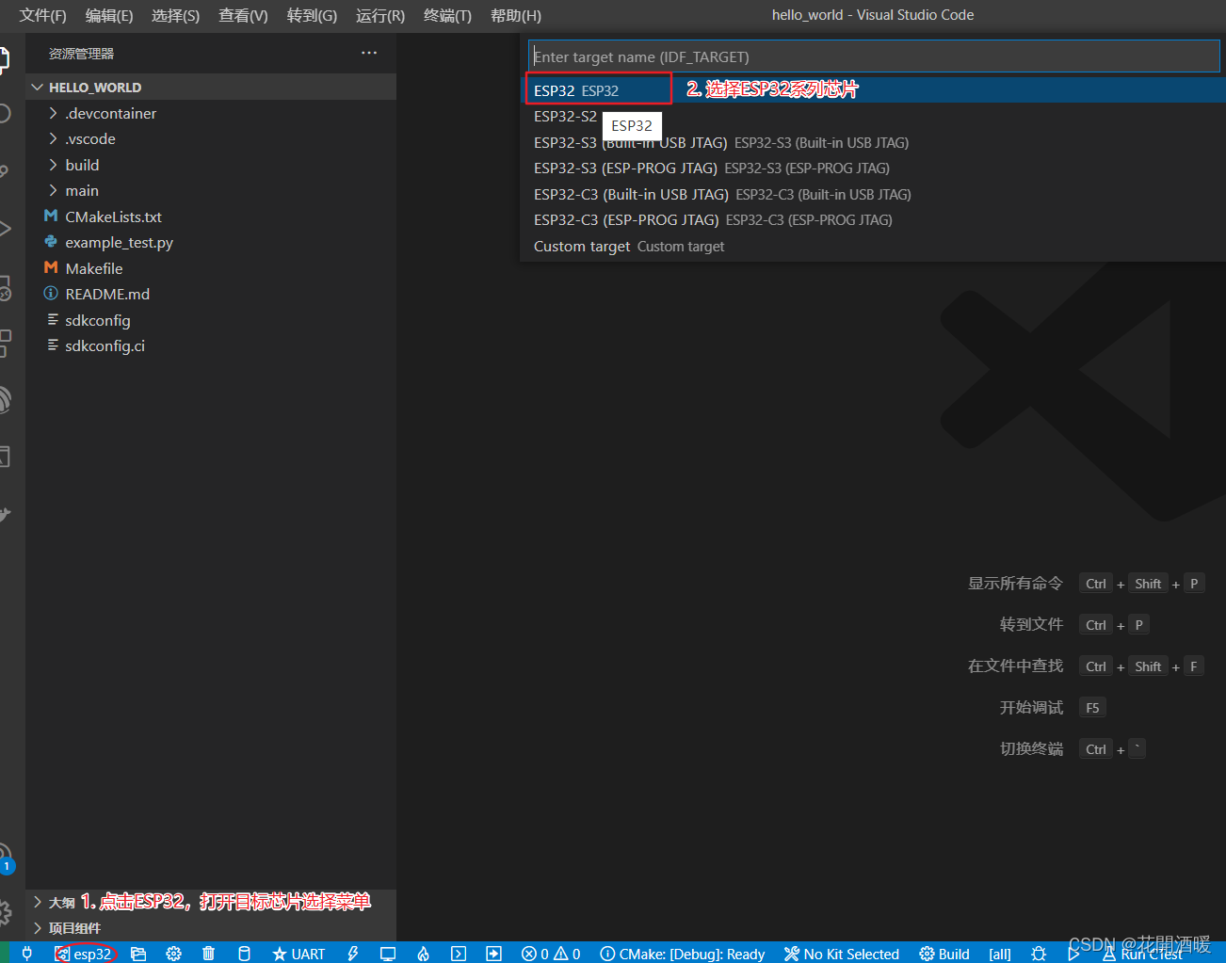Open Extensions icon in activity bar
This screenshot has height=963, width=1226.
[x=4, y=343]
